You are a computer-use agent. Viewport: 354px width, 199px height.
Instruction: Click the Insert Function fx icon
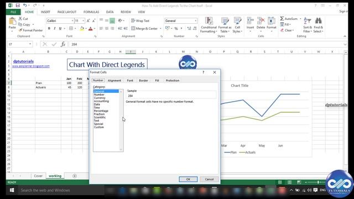[x=63, y=44]
